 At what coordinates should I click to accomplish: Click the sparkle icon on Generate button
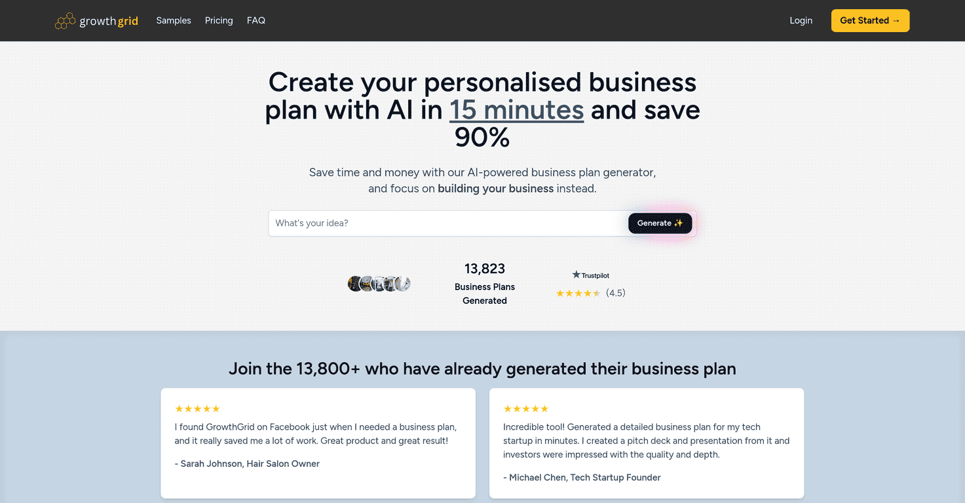677,223
